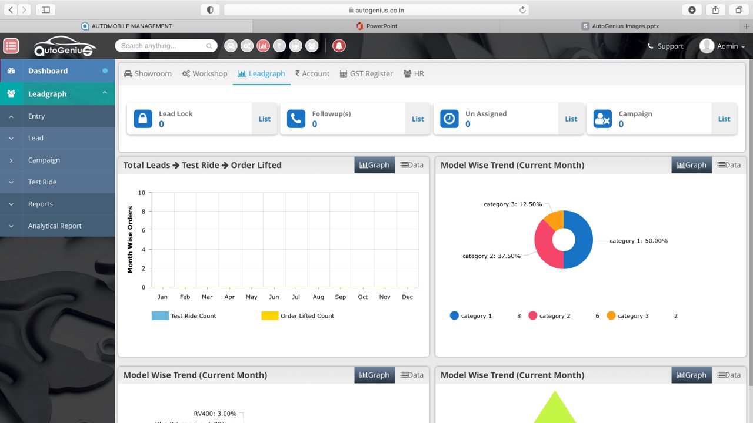
Task: Toggle the red sidebar menu icon
Action: [11, 46]
